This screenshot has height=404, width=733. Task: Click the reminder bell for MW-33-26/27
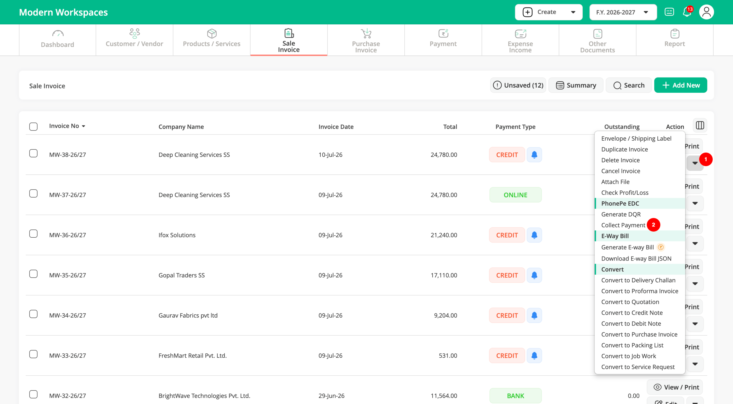[534, 356]
